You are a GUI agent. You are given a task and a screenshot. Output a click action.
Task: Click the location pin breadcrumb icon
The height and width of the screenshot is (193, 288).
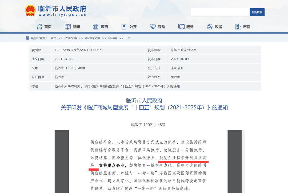[x=27, y=38]
